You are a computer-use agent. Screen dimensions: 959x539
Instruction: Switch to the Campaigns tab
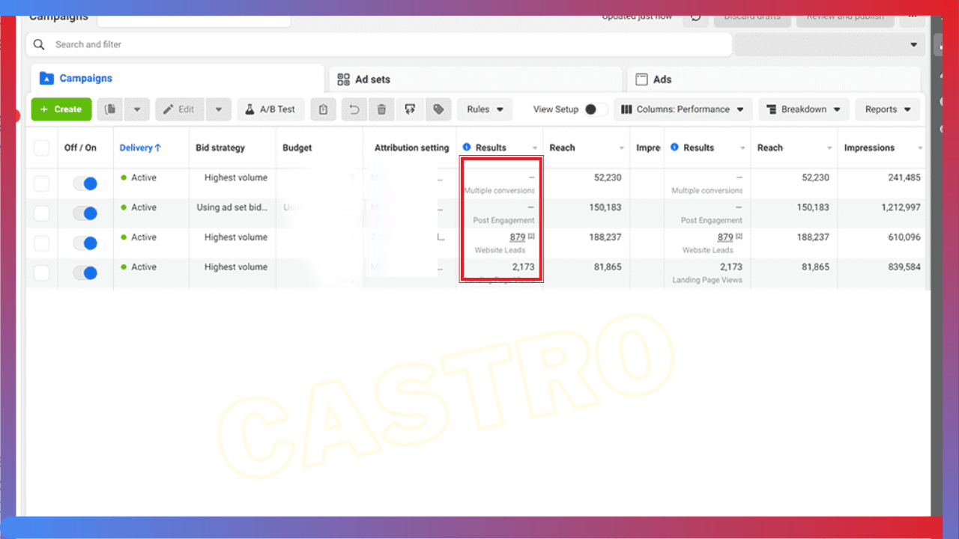tap(178, 79)
